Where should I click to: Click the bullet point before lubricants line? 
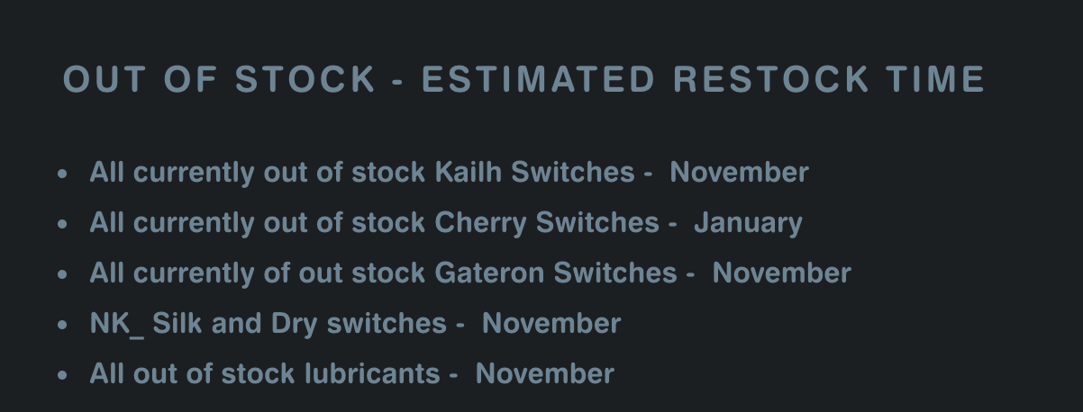(x=62, y=374)
